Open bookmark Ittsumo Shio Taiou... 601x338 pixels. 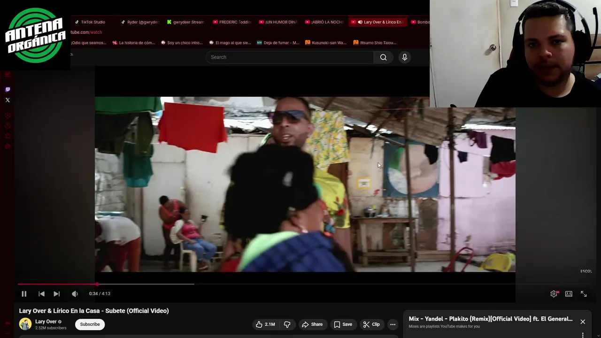[x=374, y=43]
